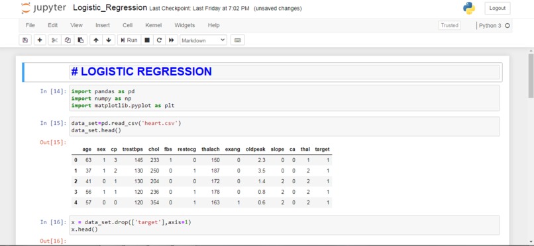Viewport: 534px width, 246px height.
Task: Click the Python logo icon
Action: (469, 8)
